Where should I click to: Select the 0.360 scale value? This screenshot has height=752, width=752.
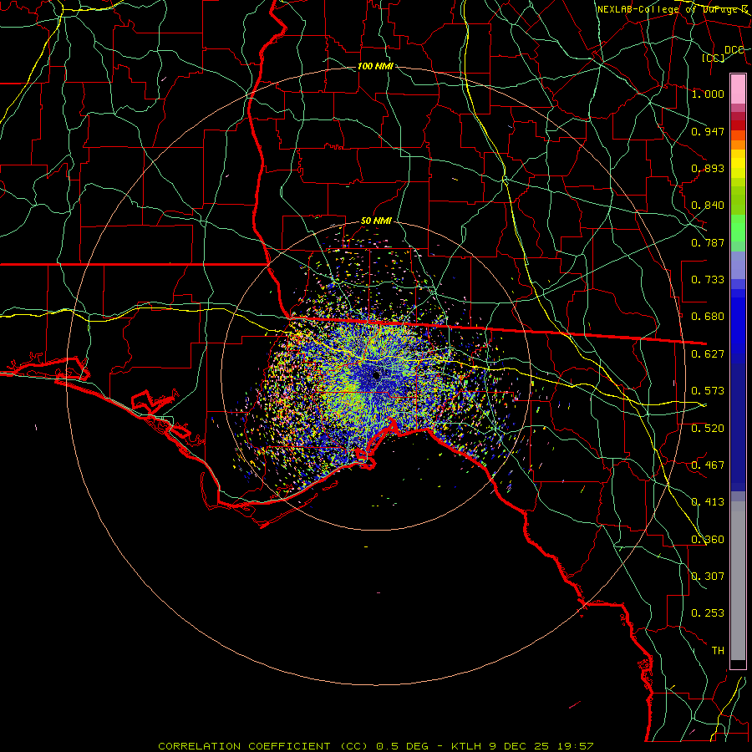pos(708,540)
